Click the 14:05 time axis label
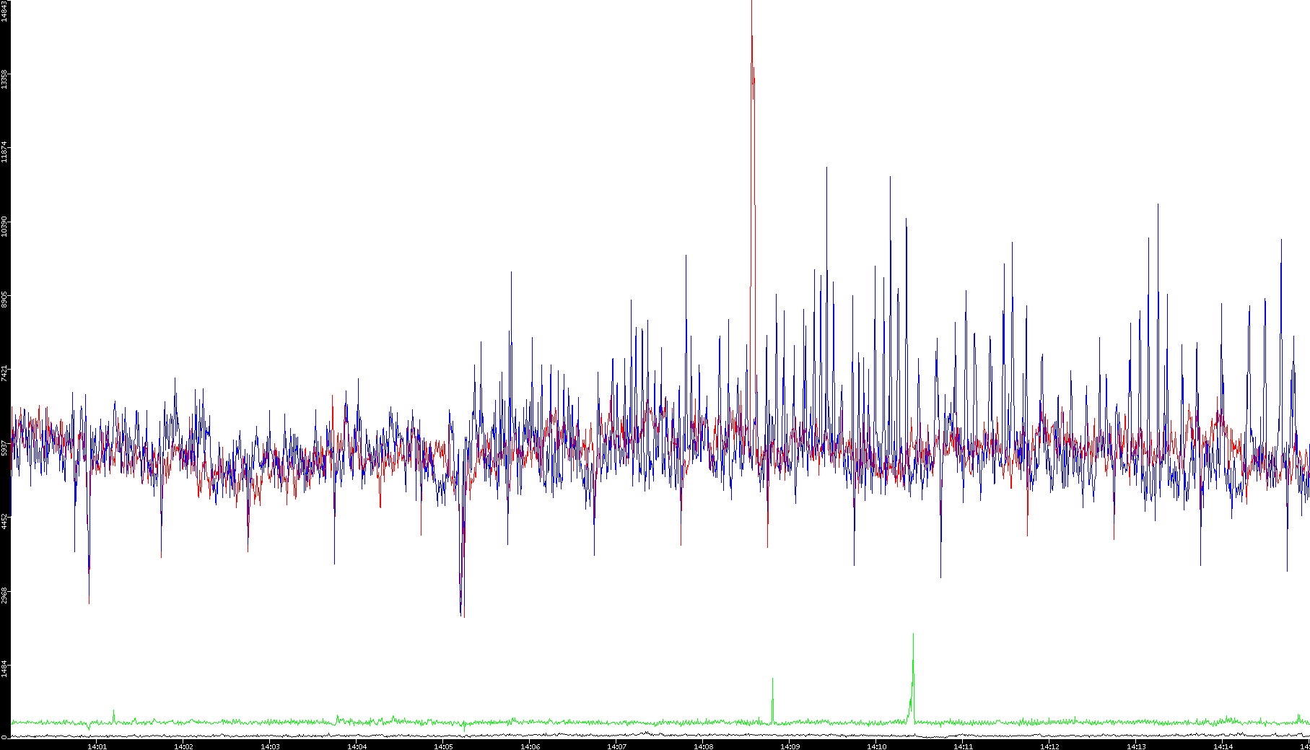1310x750 pixels. pyautogui.click(x=444, y=746)
